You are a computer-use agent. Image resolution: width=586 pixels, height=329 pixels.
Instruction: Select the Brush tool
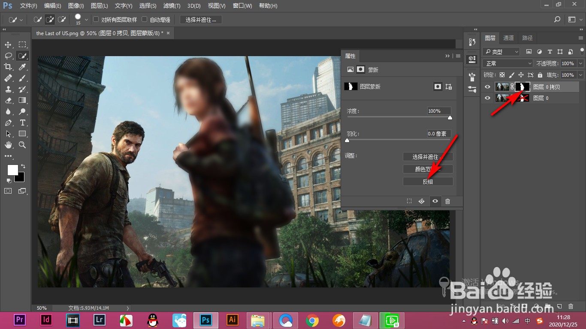(x=22, y=78)
